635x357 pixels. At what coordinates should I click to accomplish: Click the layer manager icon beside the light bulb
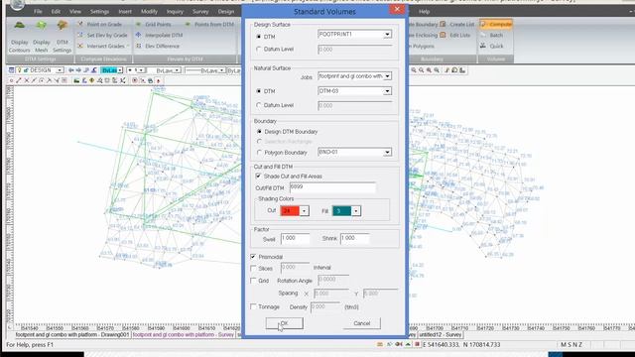(x=11, y=70)
